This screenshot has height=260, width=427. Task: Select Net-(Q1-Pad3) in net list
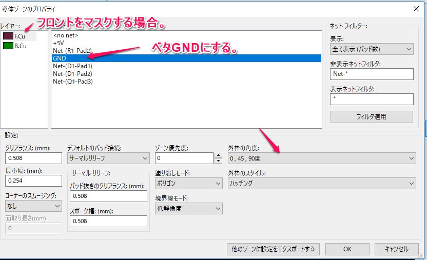72,81
